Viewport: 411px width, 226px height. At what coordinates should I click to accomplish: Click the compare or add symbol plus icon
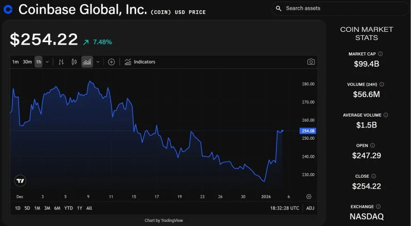click(111, 62)
